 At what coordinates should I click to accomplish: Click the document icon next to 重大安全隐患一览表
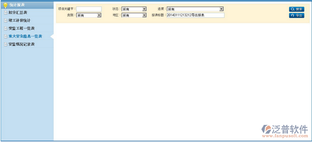coord(5,37)
